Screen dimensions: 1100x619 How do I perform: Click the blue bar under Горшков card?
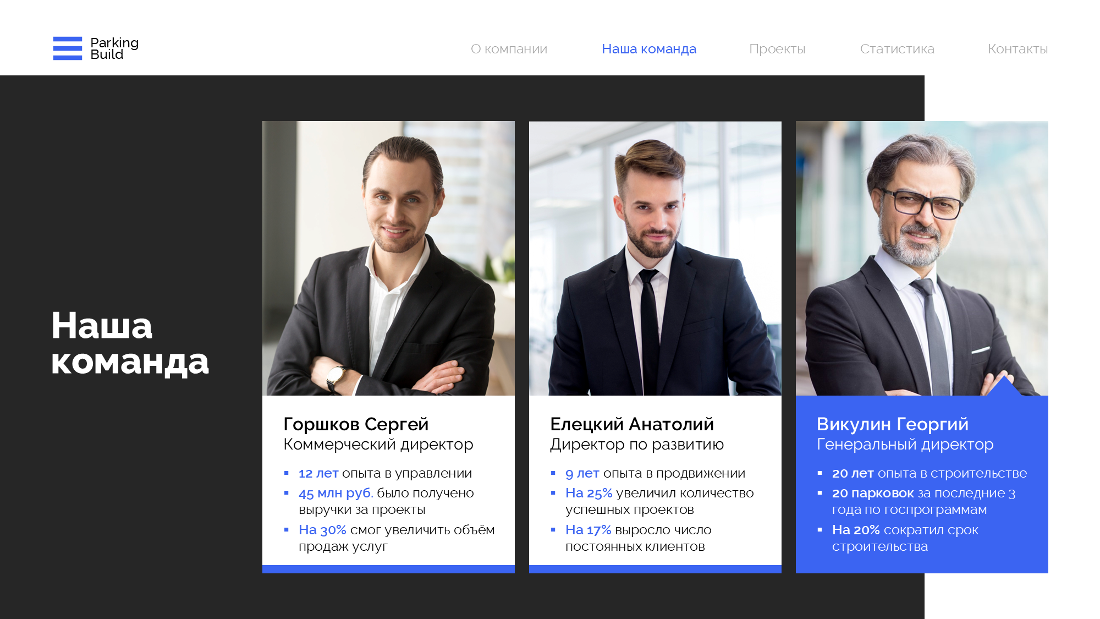(388, 569)
